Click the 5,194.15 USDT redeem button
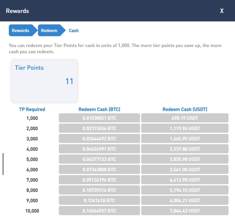This screenshot has width=235, height=216. point(185,190)
